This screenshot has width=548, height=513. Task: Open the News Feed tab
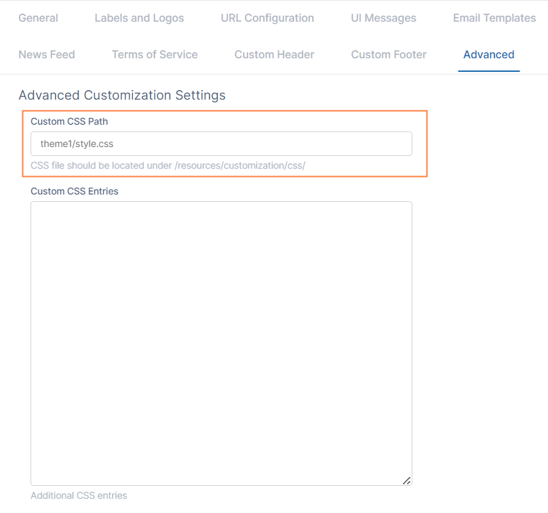[46, 54]
